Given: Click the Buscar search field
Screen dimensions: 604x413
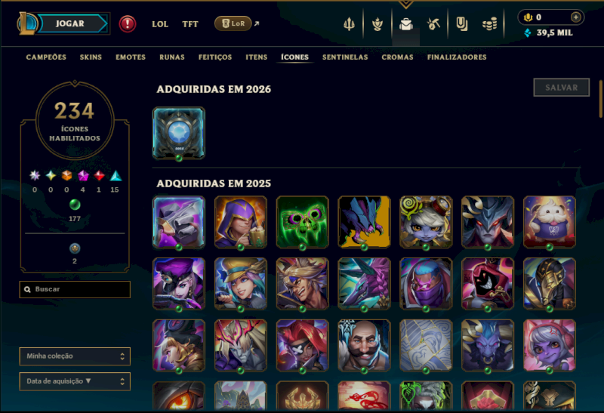Looking at the screenshot, I should tap(75, 289).
